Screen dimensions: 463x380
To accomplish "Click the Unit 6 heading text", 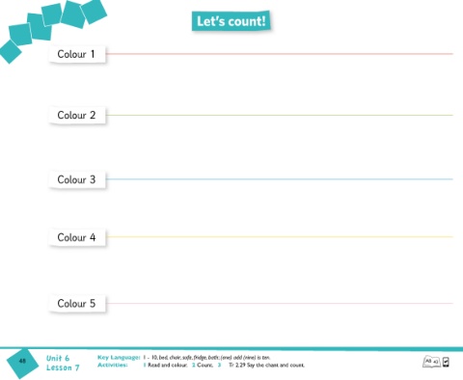I will [58, 358].
